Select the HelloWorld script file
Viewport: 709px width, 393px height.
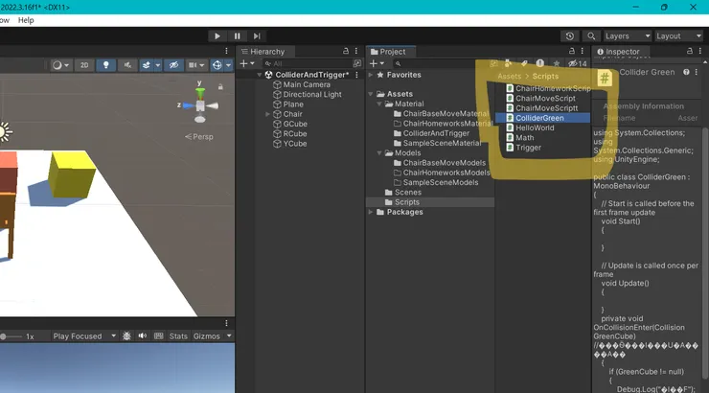pyautogui.click(x=535, y=128)
